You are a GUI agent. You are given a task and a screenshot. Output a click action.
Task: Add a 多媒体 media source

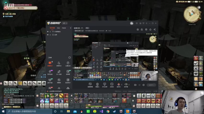coord(112,85)
